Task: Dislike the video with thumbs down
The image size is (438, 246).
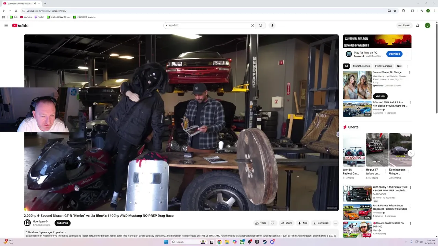Action: (272, 223)
